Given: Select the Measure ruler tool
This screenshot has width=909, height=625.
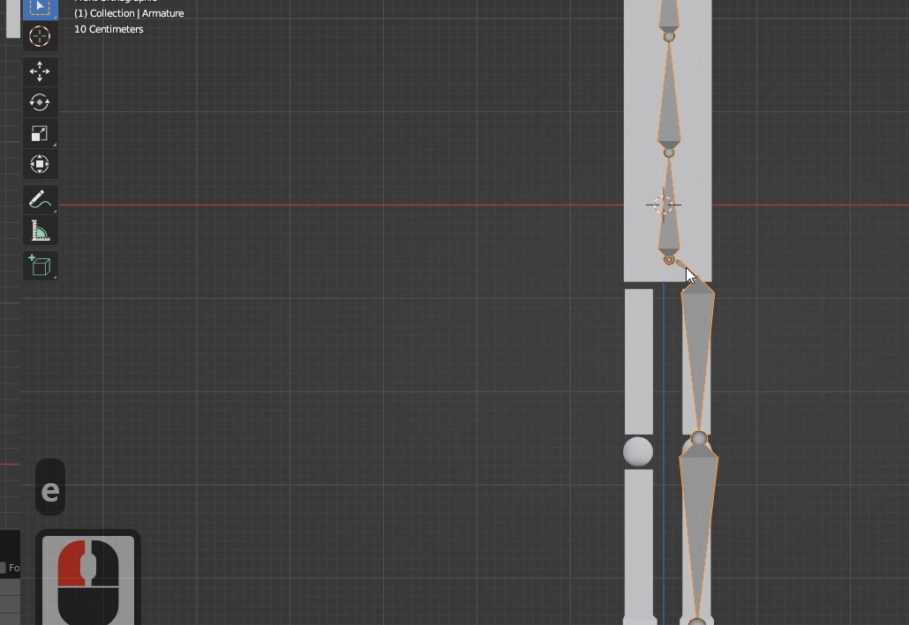Looking at the screenshot, I should point(40,231).
